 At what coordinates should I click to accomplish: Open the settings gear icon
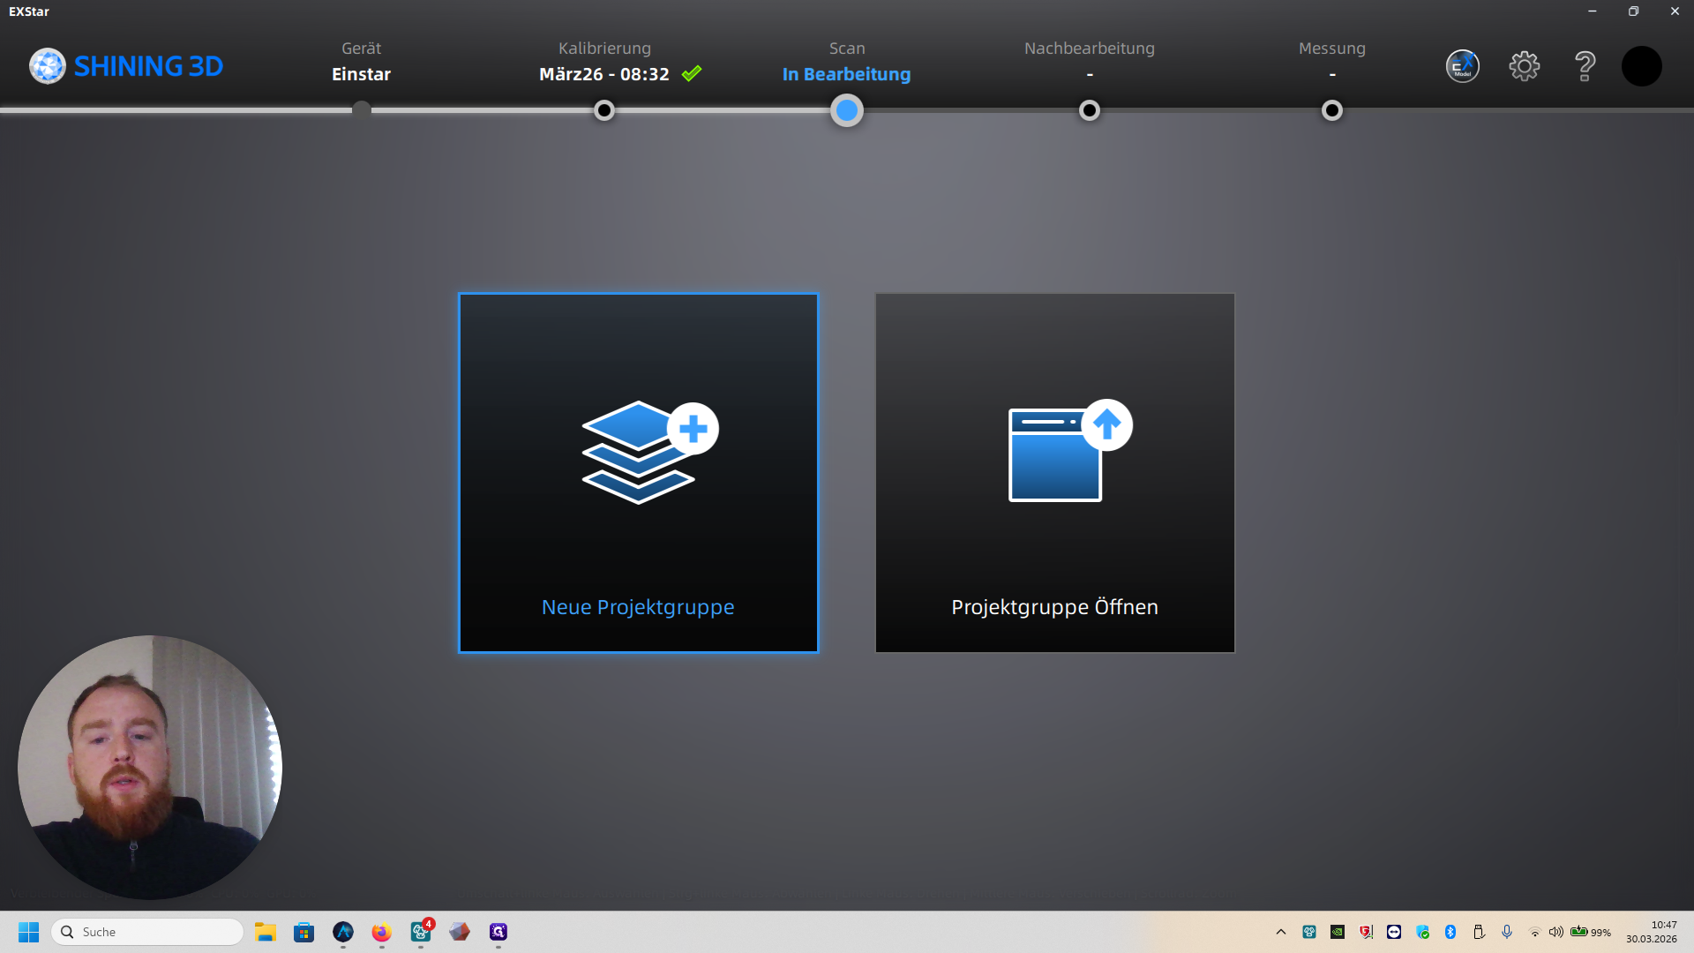tap(1524, 66)
